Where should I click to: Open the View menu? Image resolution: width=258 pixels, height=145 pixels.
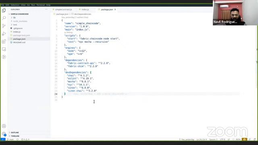point(23,5)
